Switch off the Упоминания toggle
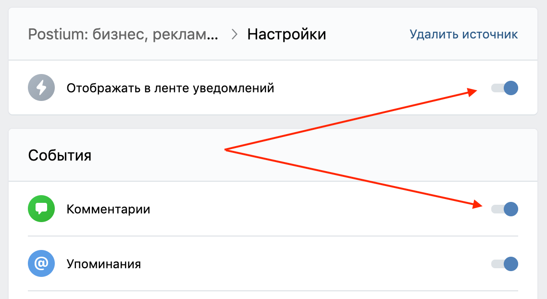The height and width of the screenshot is (299, 547). point(504,264)
